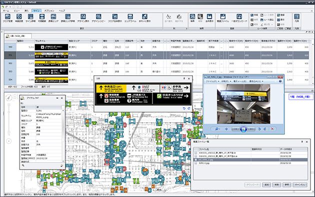
Task: Click the delete X icon in photo viewer
Action: (272, 129)
